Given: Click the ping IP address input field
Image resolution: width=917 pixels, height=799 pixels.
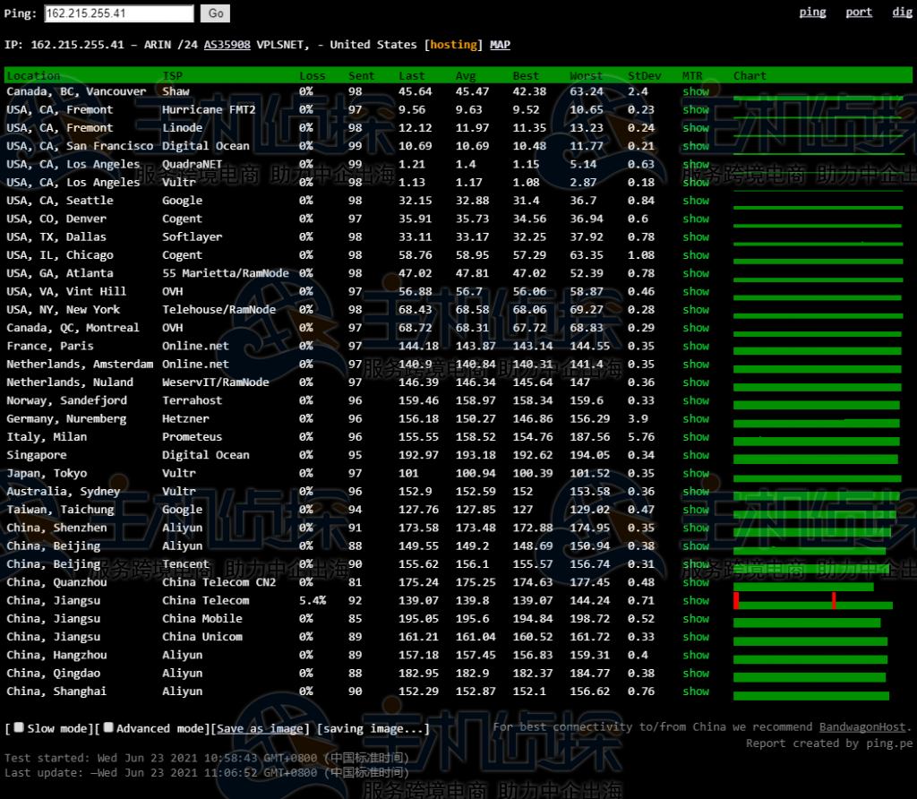Looking at the screenshot, I should [118, 13].
